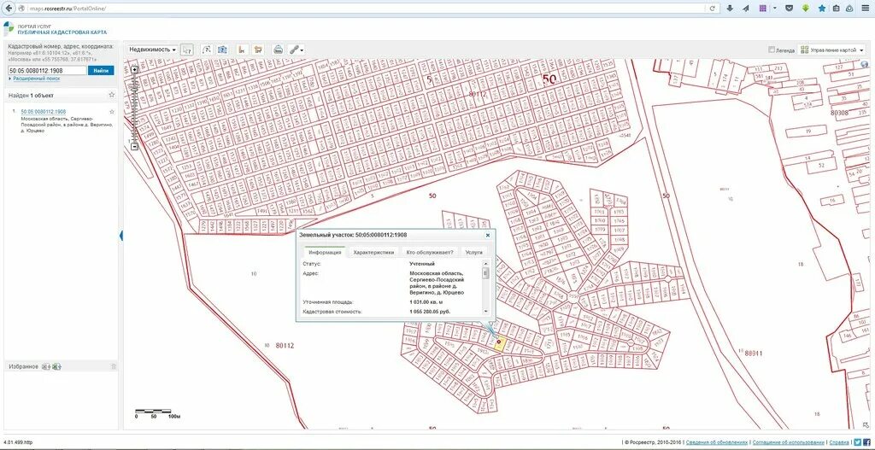Click the orange cadastral division tool icon
This screenshot has width=875, height=450.
tap(242, 50)
